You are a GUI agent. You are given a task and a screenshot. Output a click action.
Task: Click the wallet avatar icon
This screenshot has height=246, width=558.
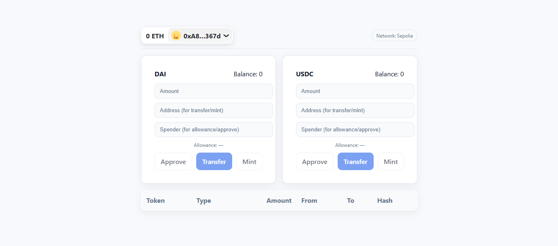[x=176, y=36]
